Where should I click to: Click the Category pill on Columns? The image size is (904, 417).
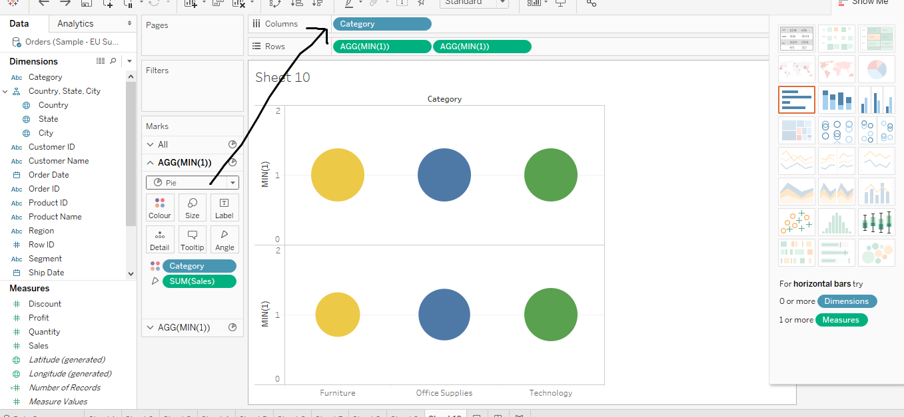[x=382, y=23]
